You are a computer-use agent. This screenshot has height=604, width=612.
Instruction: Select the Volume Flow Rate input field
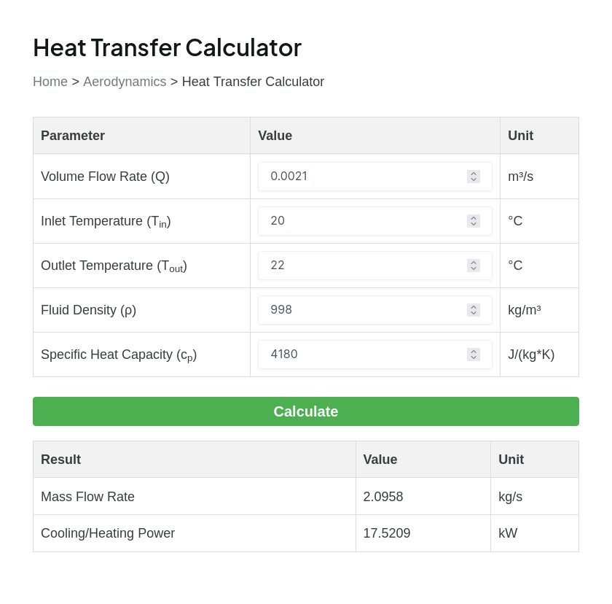(x=364, y=177)
